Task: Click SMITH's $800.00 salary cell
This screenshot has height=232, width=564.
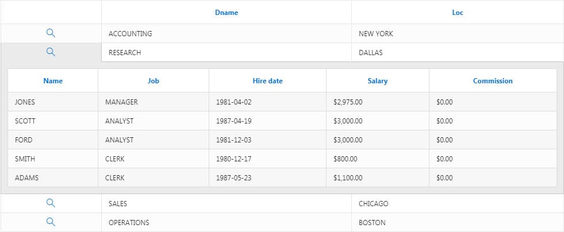Action: [345, 159]
